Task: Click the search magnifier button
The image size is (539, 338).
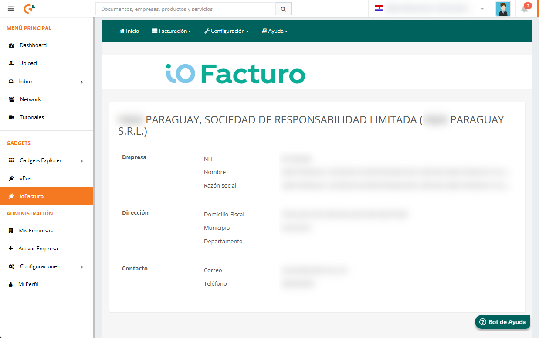Action: coord(283,9)
